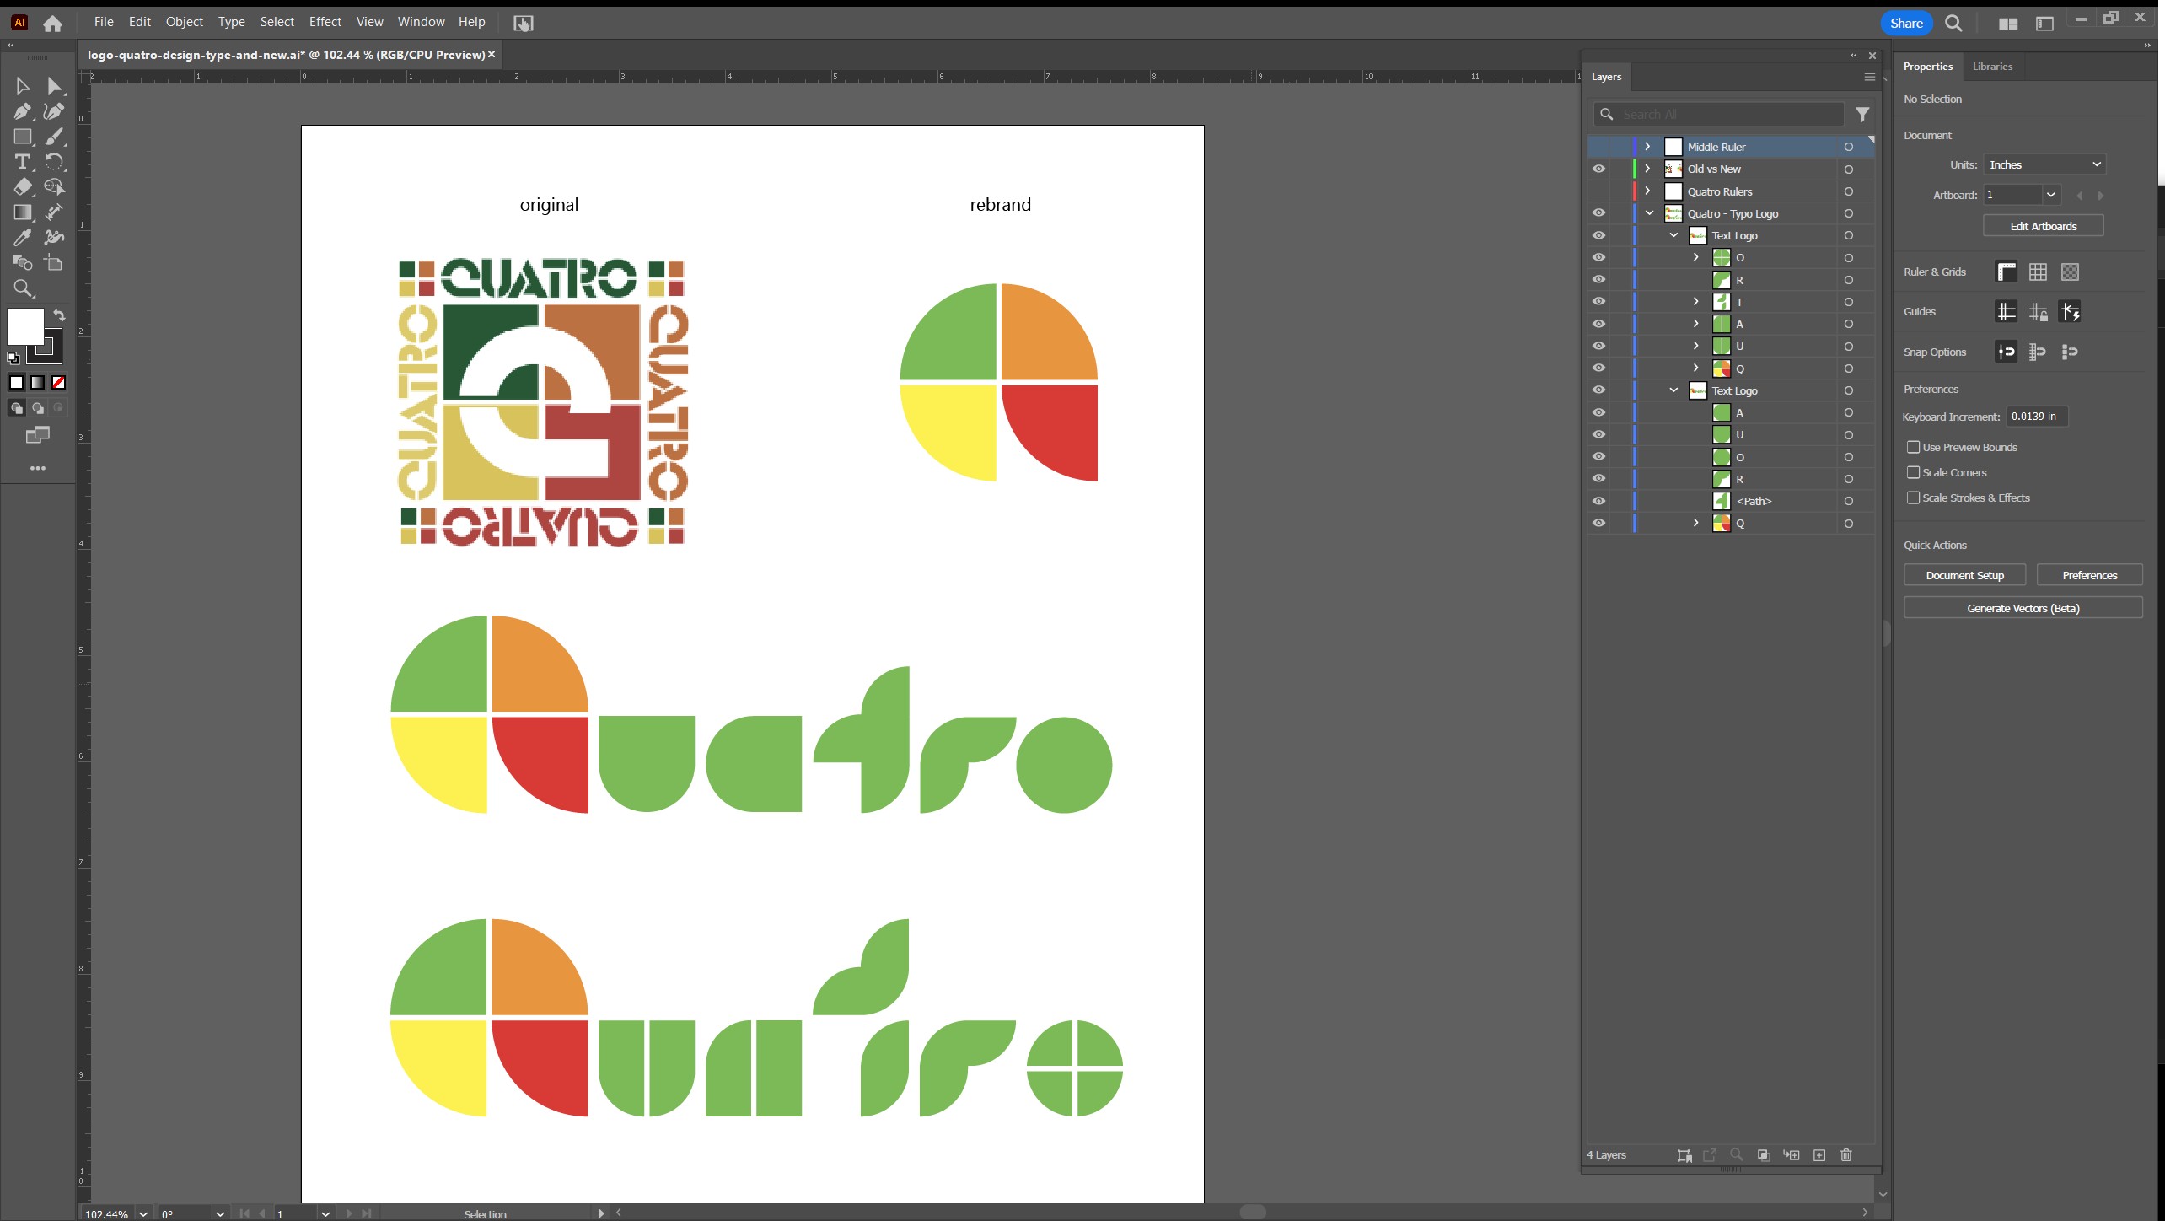Open the Units dropdown

pyautogui.click(x=2044, y=164)
